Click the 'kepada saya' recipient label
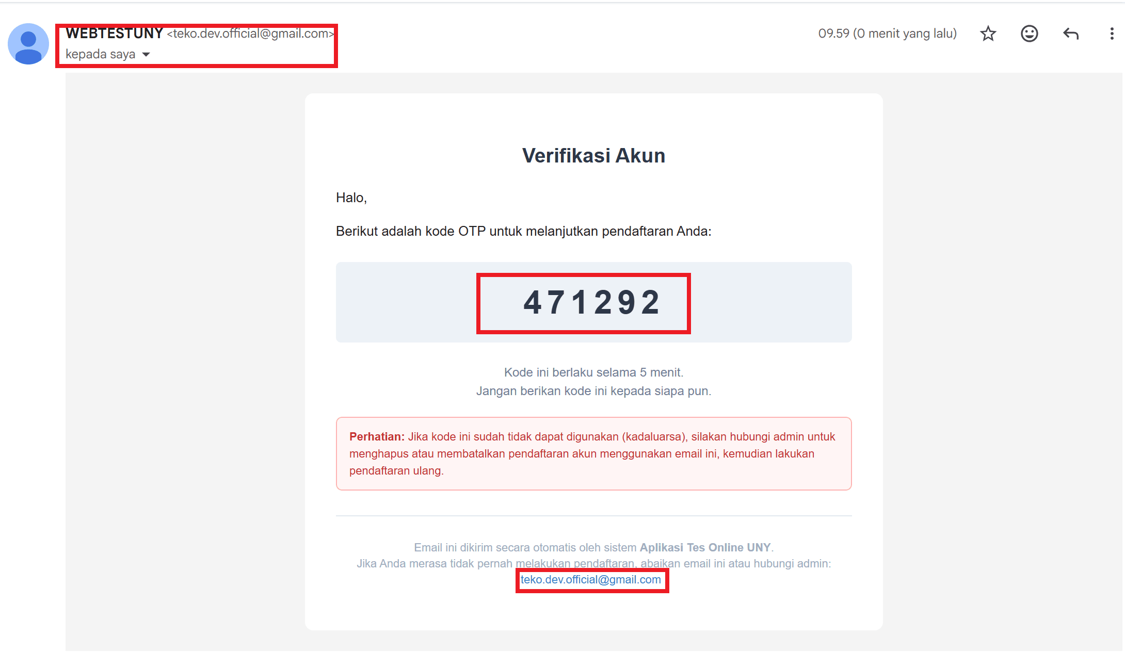The width and height of the screenshot is (1125, 652). point(101,54)
